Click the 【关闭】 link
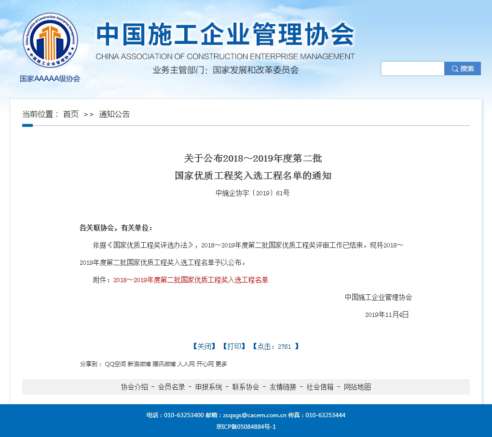The image size is (492, 437). click(204, 346)
